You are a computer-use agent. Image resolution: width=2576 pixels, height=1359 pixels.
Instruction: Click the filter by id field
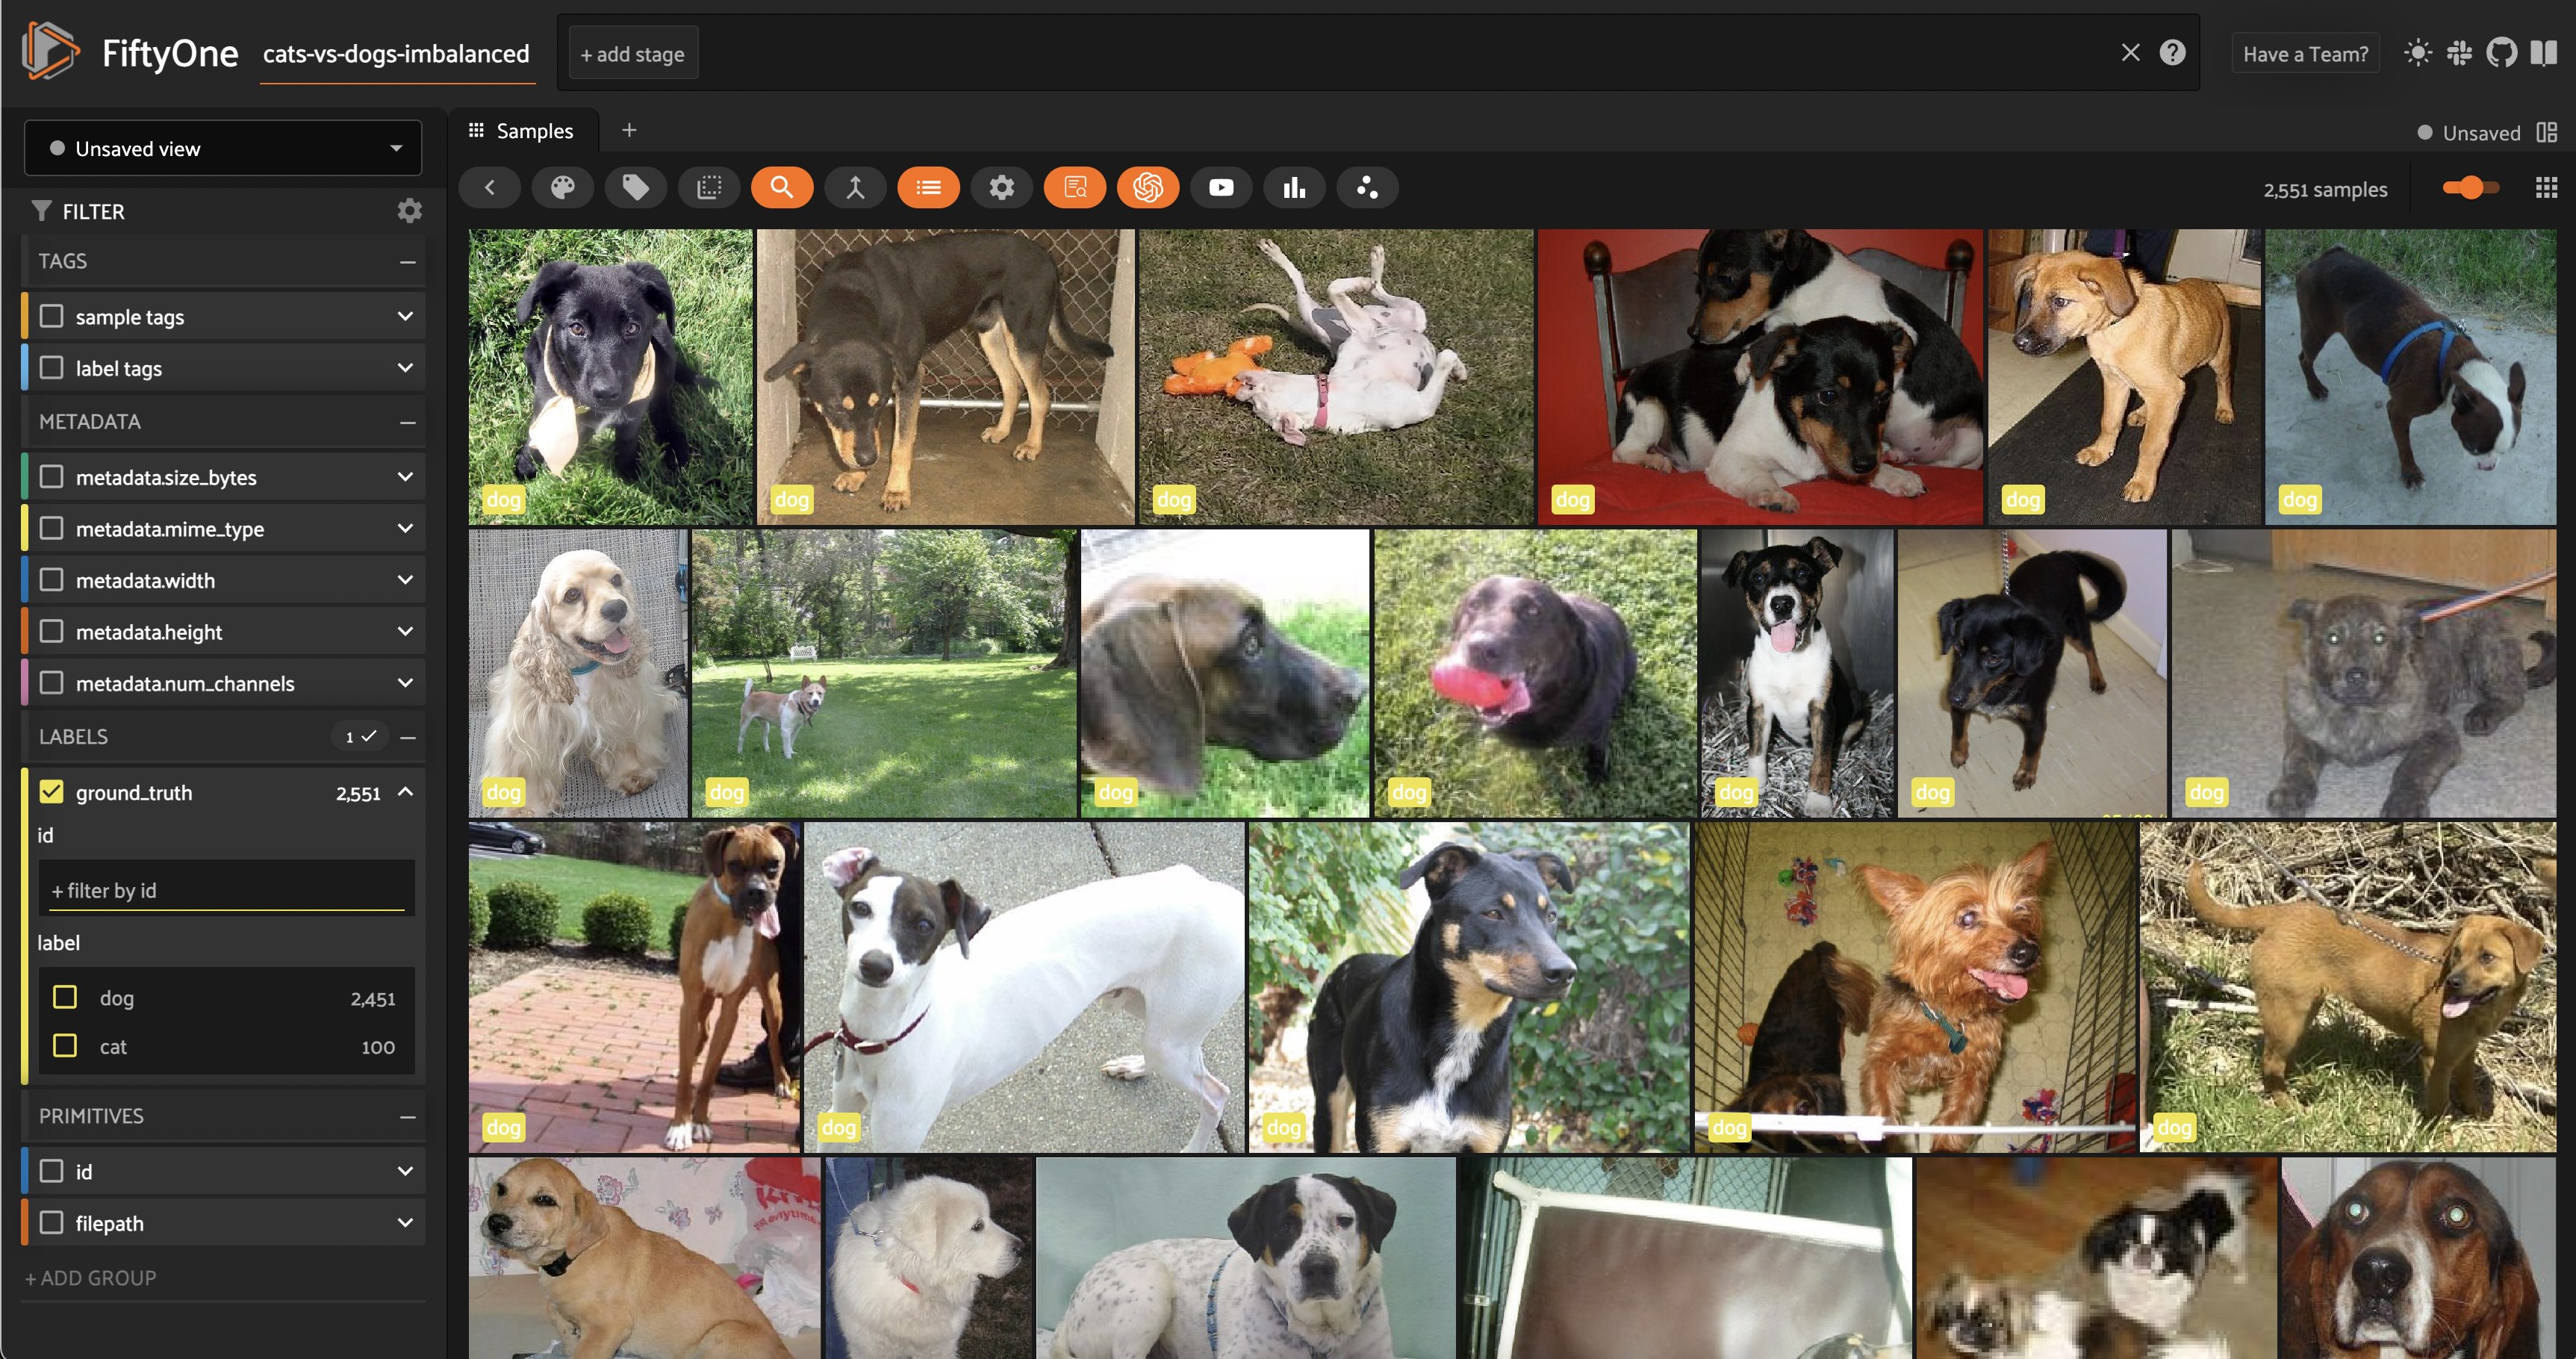pos(226,890)
